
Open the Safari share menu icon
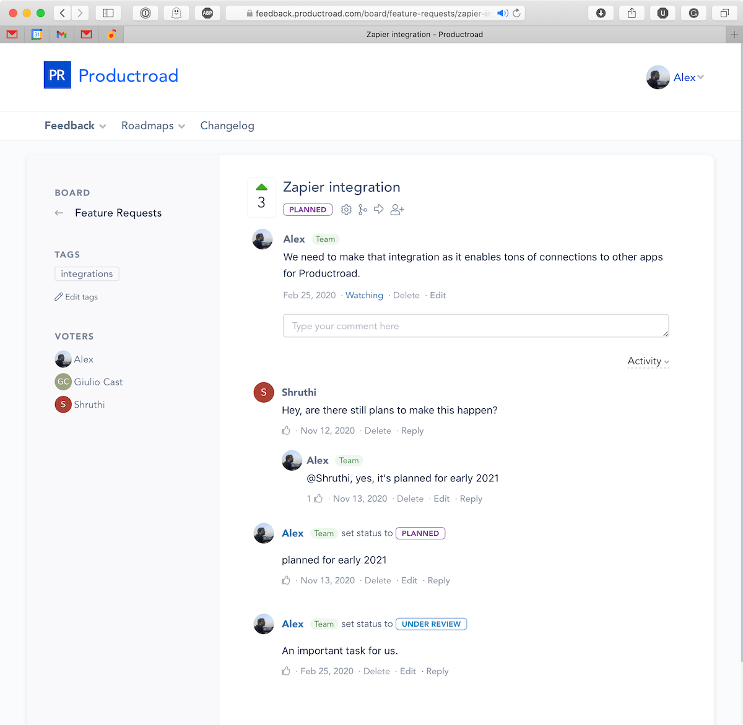coord(632,13)
